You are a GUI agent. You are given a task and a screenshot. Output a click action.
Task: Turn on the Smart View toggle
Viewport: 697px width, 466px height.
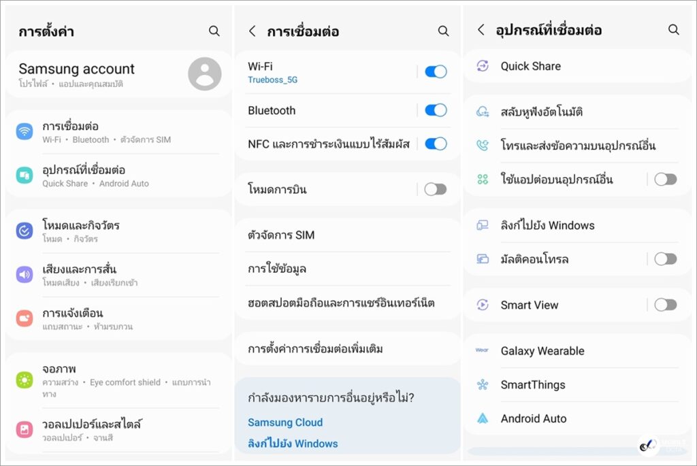click(x=665, y=305)
